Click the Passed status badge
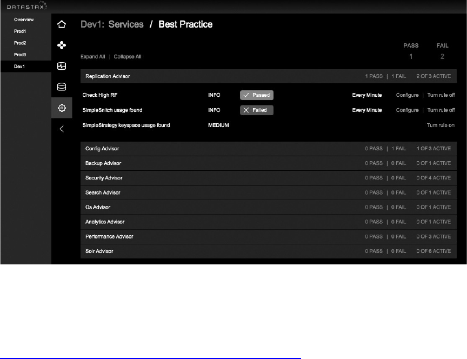The image size is (467, 359). 257,95
